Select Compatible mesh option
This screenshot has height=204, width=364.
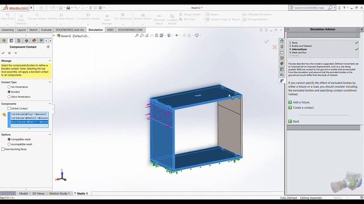[9, 139]
